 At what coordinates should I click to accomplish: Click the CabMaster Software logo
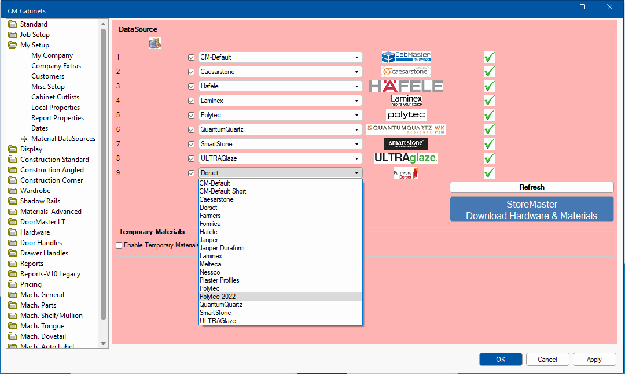(406, 57)
